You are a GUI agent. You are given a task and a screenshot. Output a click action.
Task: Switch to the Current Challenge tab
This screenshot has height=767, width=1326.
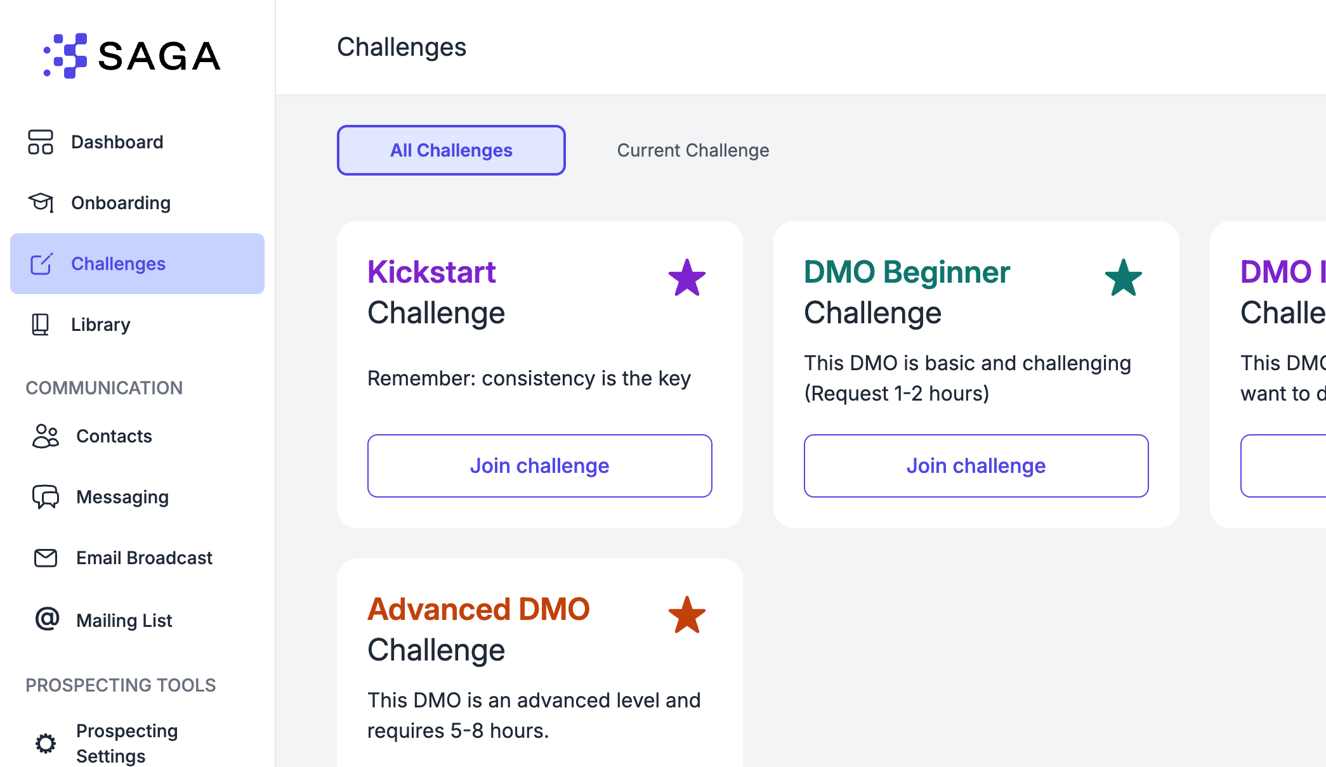coord(693,150)
